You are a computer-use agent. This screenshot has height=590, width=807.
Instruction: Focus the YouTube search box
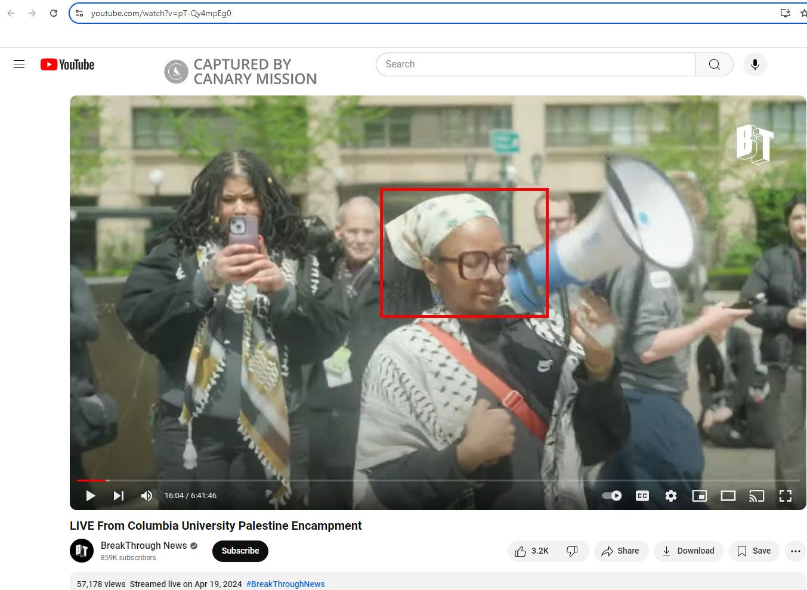pyautogui.click(x=536, y=64)
